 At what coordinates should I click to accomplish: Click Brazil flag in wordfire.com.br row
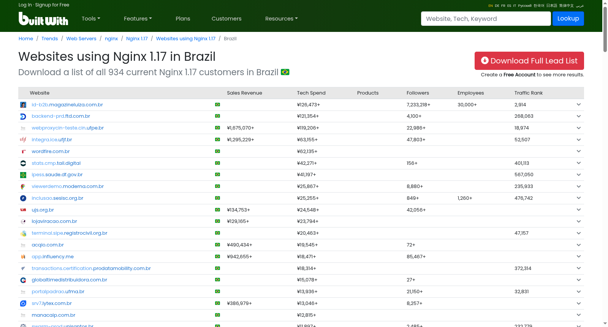point(217,151)
